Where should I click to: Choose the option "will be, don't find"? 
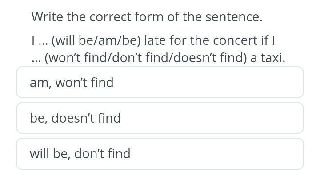pos(160,154)
